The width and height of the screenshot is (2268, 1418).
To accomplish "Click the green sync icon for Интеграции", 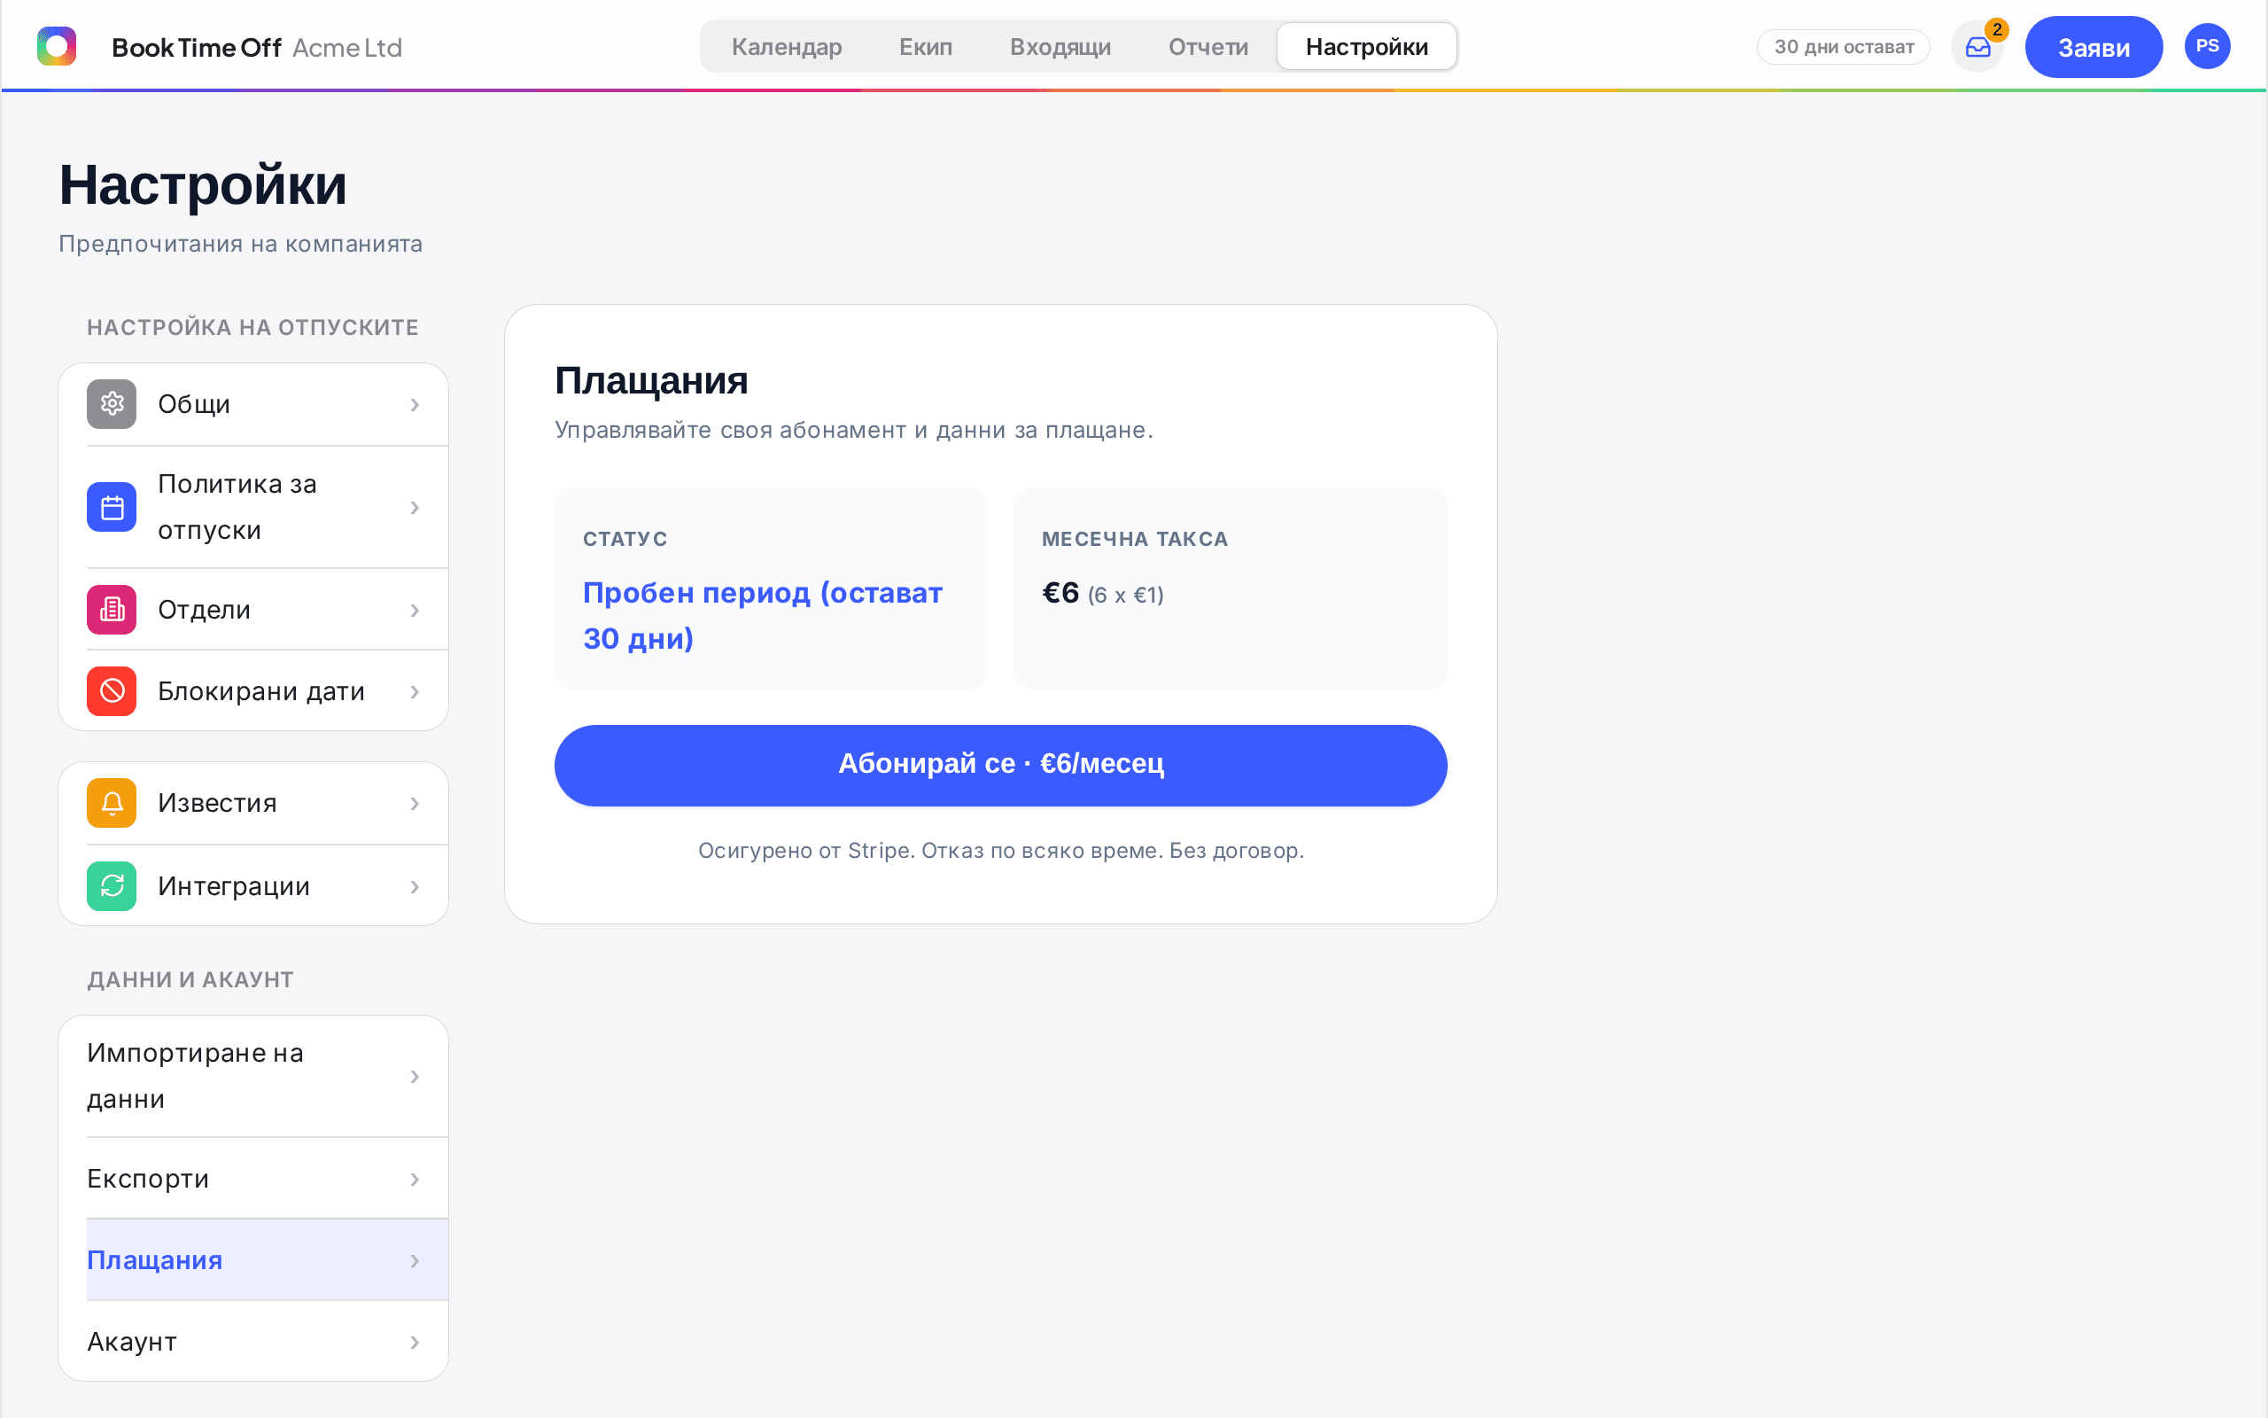I will click(x=112, y=886).
